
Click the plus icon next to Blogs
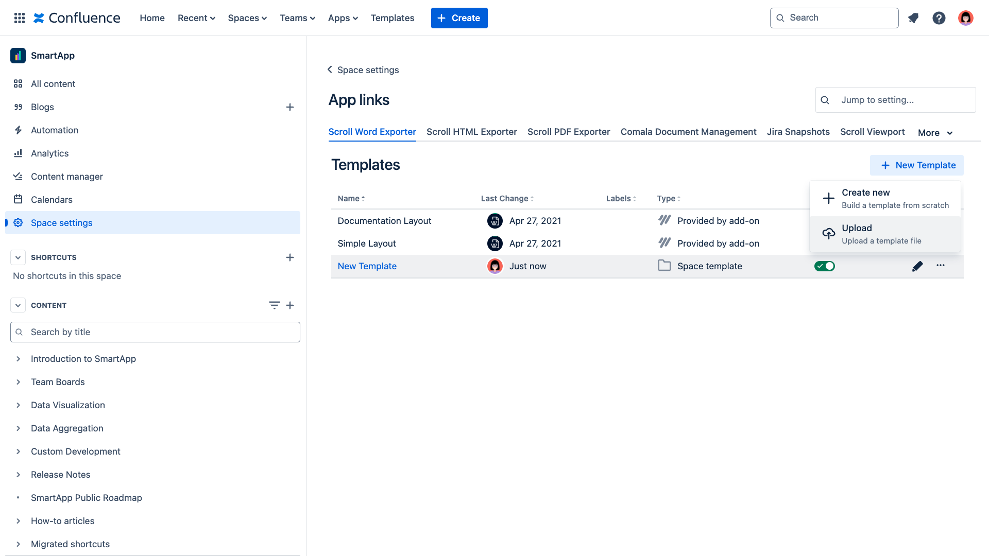tap(290, 107)
